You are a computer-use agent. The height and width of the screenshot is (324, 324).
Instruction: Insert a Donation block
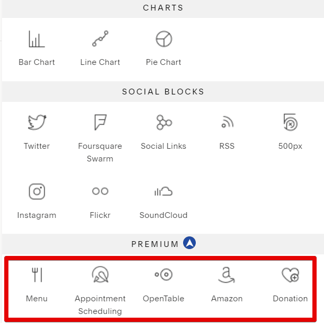(x=290, y=284)
